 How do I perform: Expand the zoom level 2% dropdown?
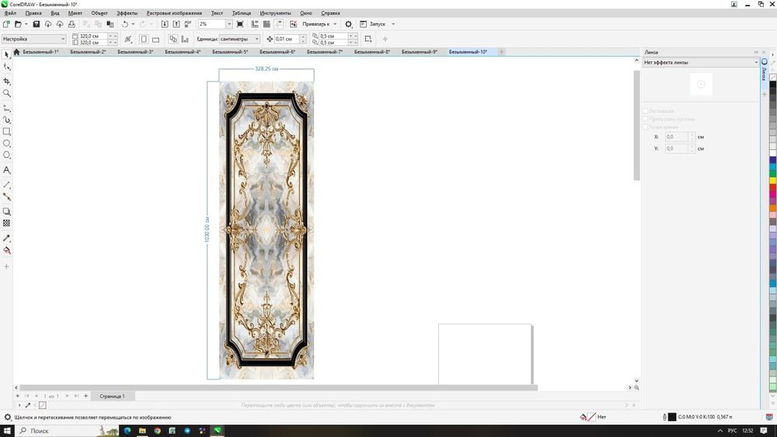228,25
